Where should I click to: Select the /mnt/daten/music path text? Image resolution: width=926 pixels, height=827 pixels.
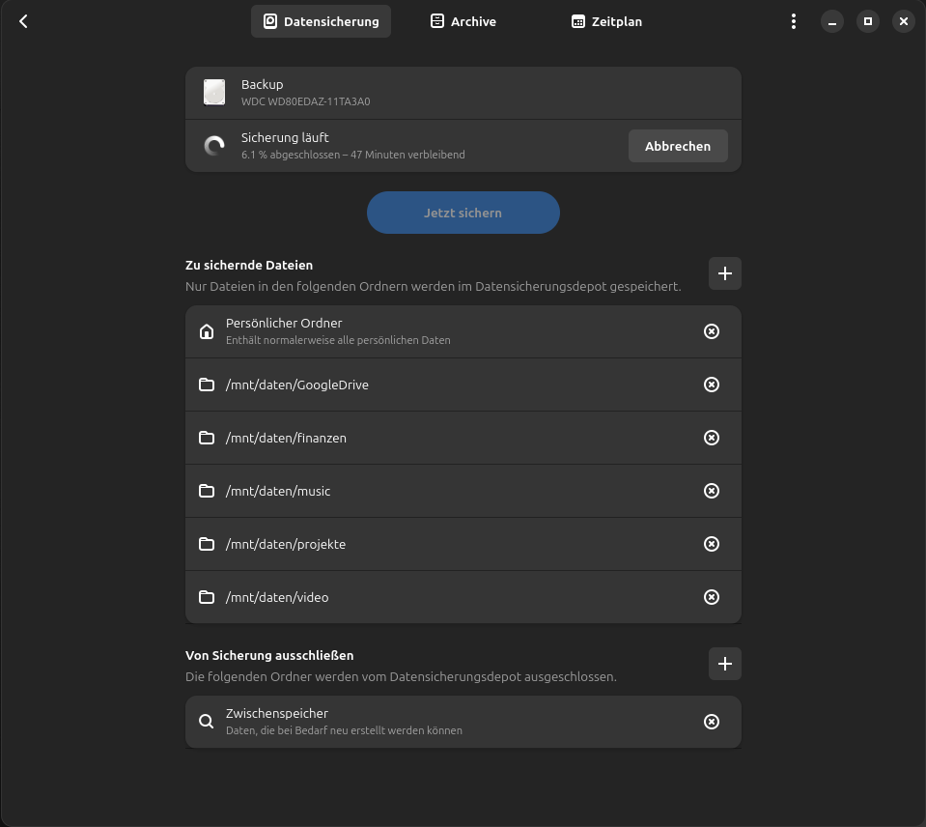pos(277,492)
